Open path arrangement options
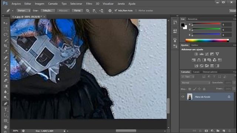Screen dimensions: 237x133 click(x=101, y=11)
